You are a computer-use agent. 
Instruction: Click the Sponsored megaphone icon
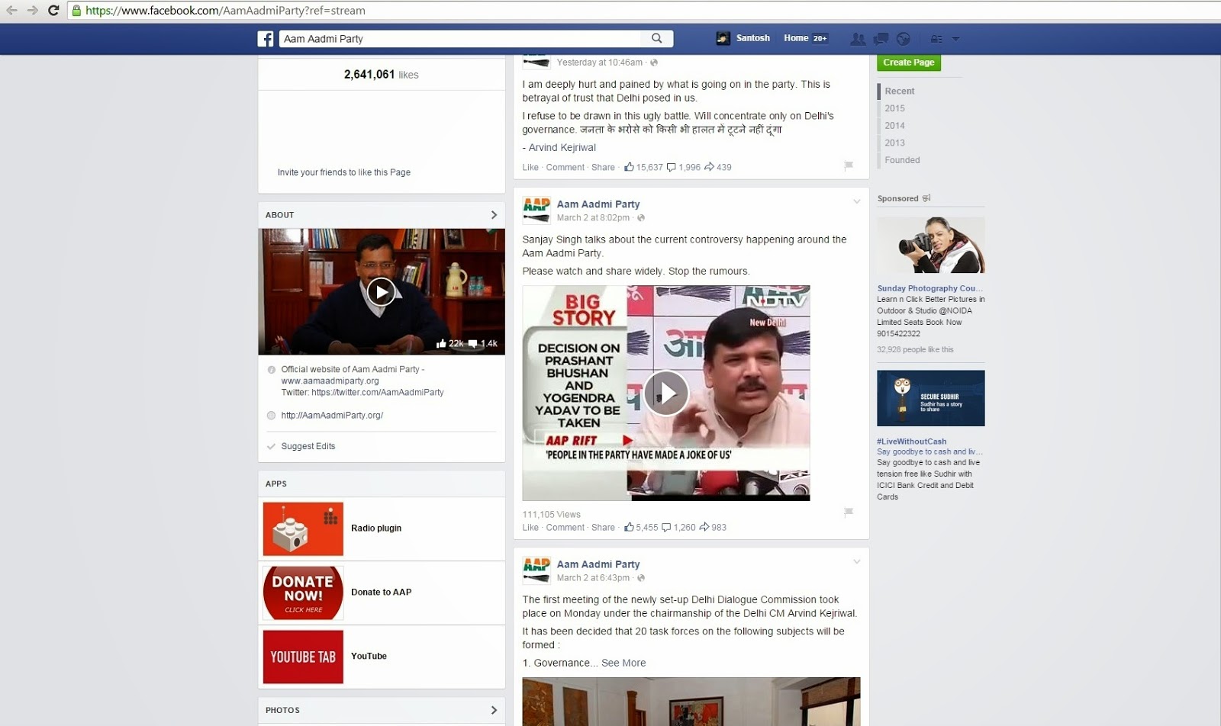tap(926, 198)
